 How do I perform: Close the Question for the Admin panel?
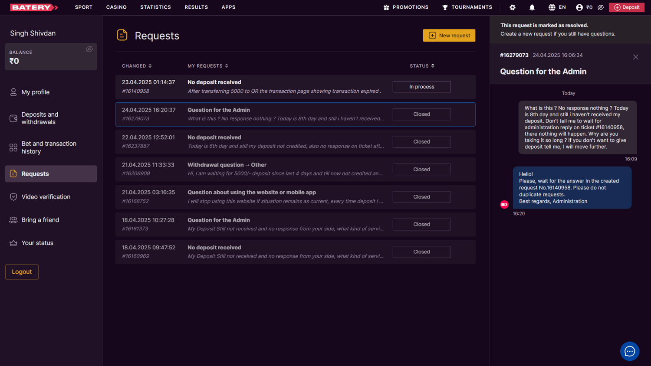[635, 57]
